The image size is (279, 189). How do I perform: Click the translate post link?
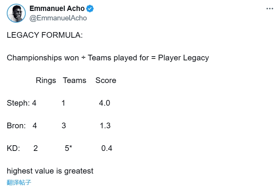(19, 183)
